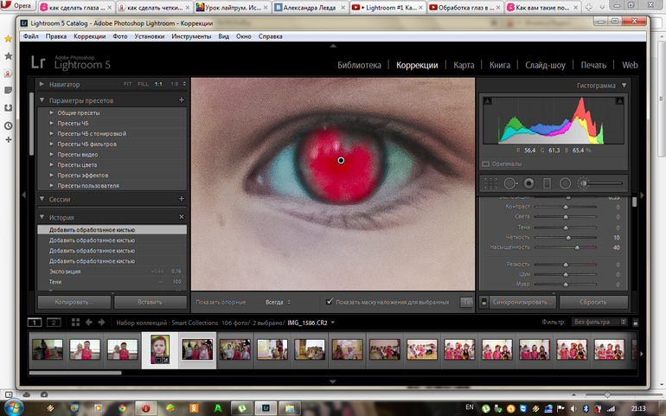Image resolution: width=666 pixels, height=416 pixels.
Task: Open the 'Без фильтра' filter dropdown
Action: [599, 322]
